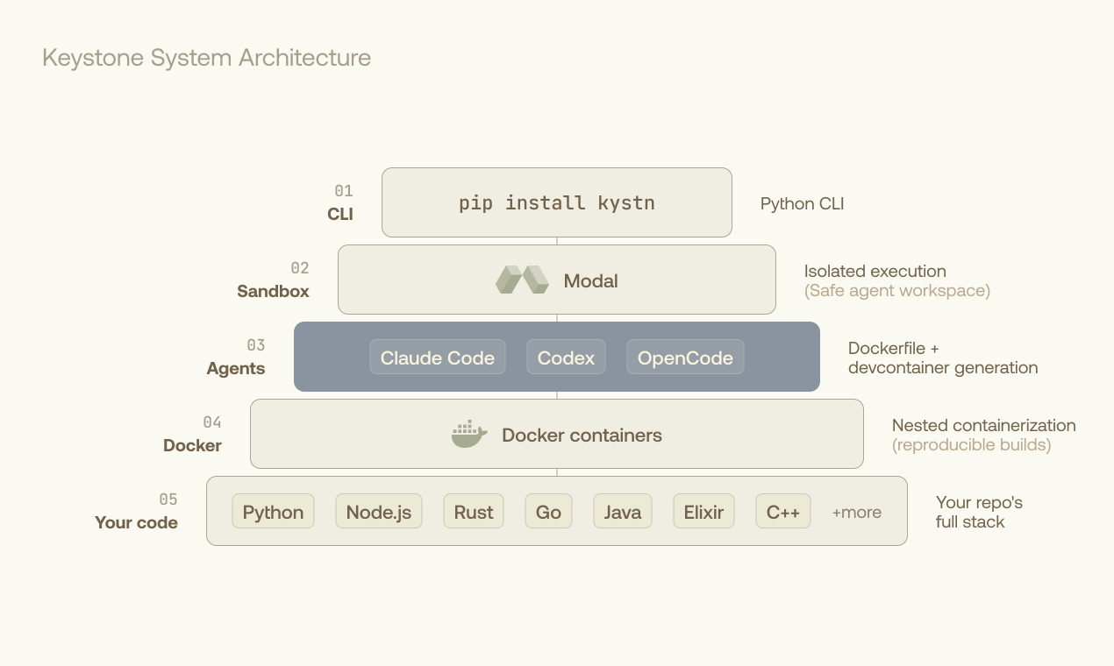Select the Codex agent chip
The height and width of the screenshot is (666, 1114).
566,358
